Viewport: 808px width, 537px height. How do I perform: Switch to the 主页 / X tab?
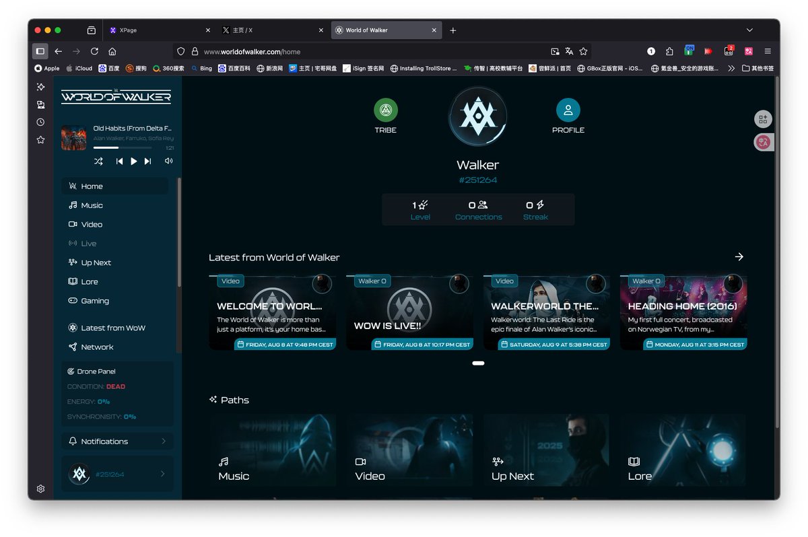coord(272,30)
